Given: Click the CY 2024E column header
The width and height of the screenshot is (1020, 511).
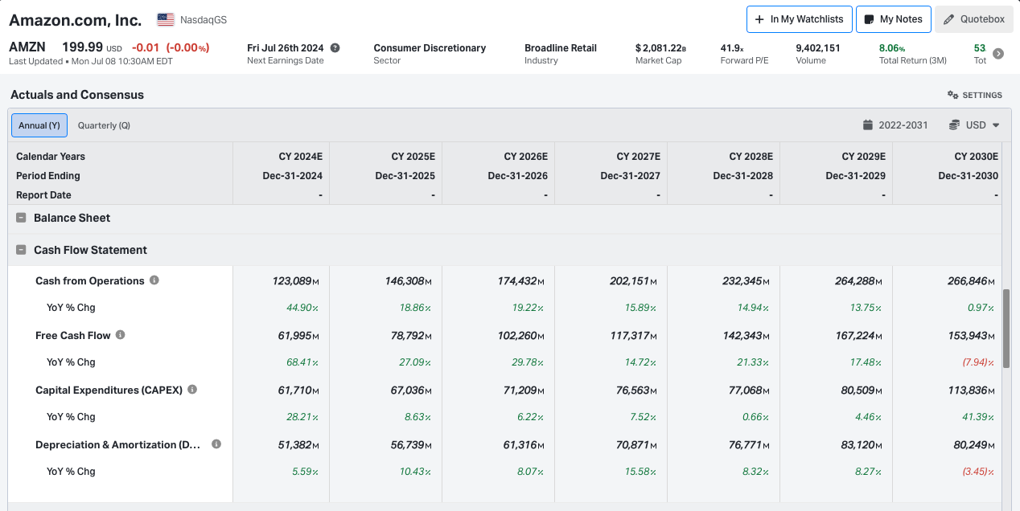Looking at the screenshot, I should [300, 157].
